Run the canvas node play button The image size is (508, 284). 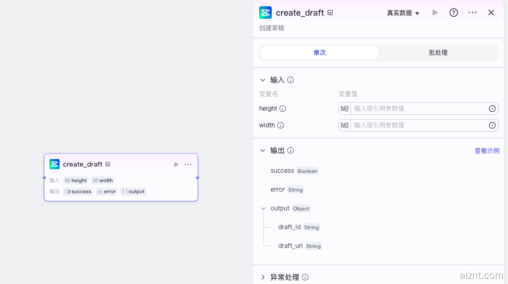176,164
